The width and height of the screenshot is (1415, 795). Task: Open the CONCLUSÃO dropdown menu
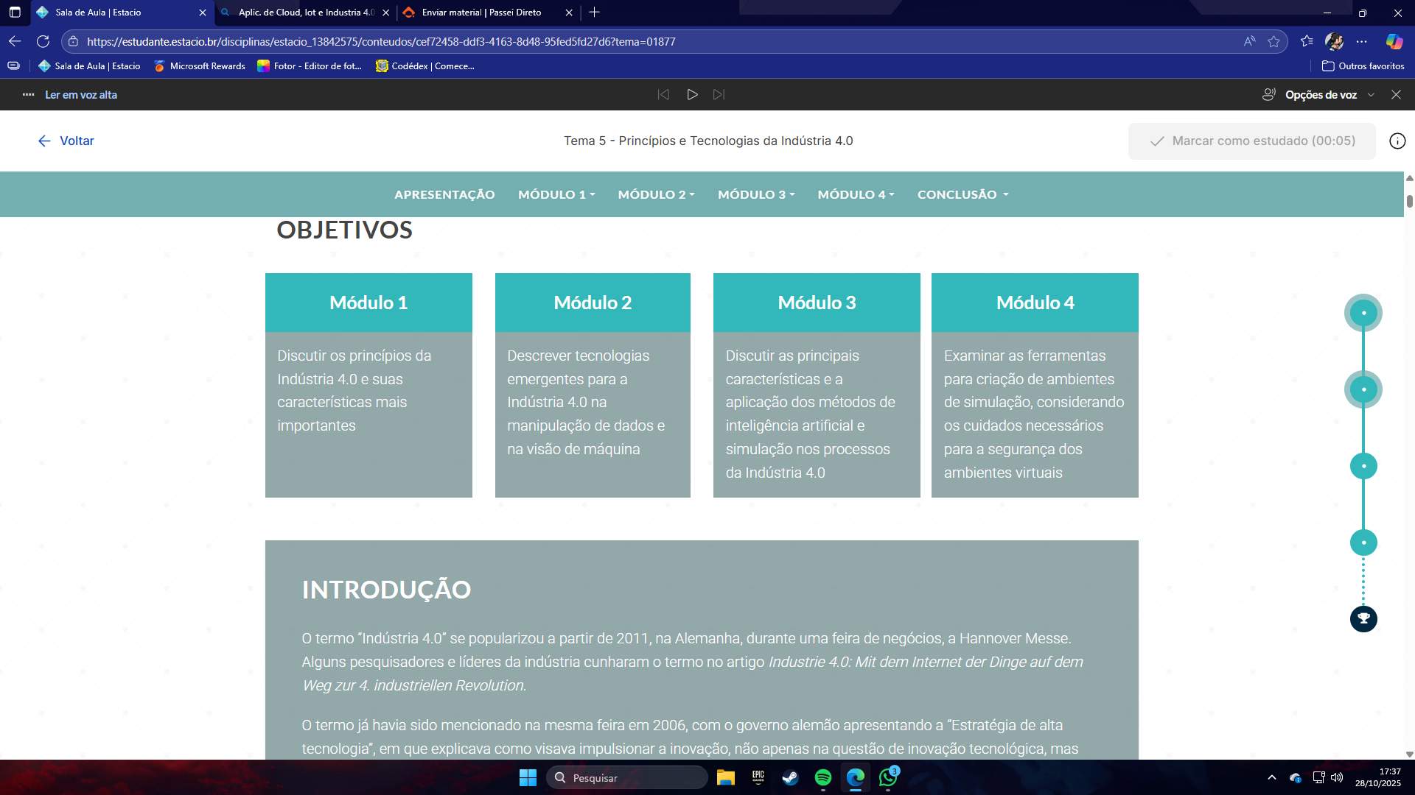coord(962,194)
